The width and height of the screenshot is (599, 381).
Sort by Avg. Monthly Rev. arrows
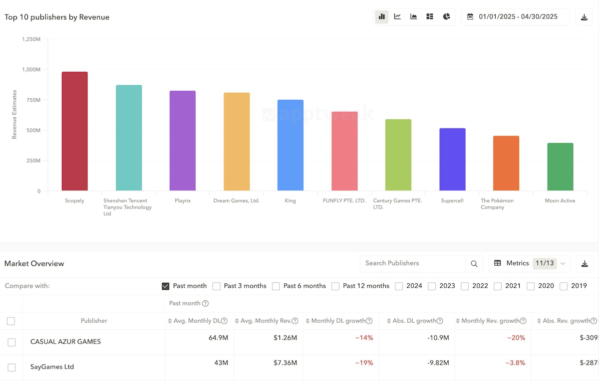pyautogui.click(x=237, y=321)
